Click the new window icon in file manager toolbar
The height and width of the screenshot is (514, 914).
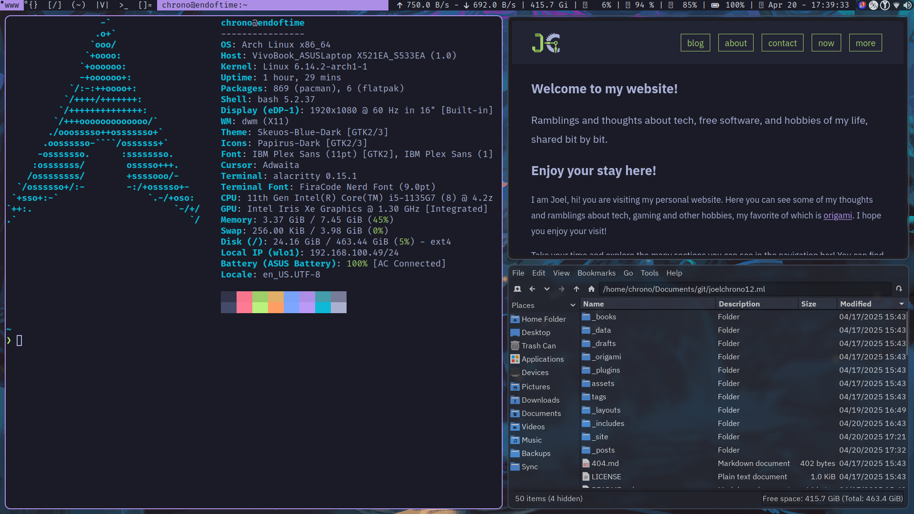point(517,289)
